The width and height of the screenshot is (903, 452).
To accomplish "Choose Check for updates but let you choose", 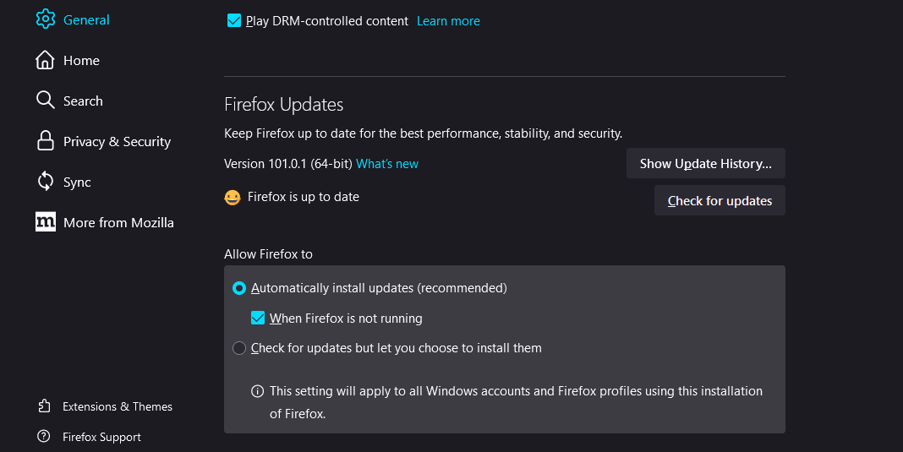I will (239, 348).
